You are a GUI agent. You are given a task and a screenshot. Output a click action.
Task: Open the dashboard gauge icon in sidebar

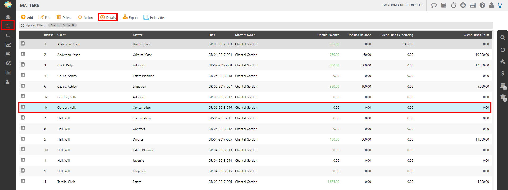pyautogui.click(x=8, y=17)
